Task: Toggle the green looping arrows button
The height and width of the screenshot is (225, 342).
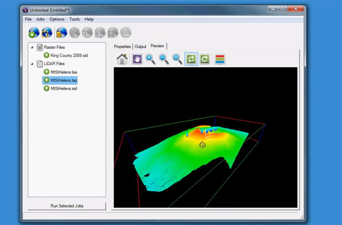Action: [191, 59]
